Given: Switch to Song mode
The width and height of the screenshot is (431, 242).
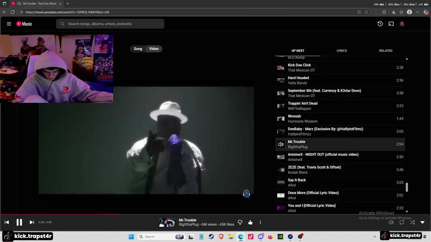Looking at the screenshot, I should pyautogui.click(x=138, y=49).
